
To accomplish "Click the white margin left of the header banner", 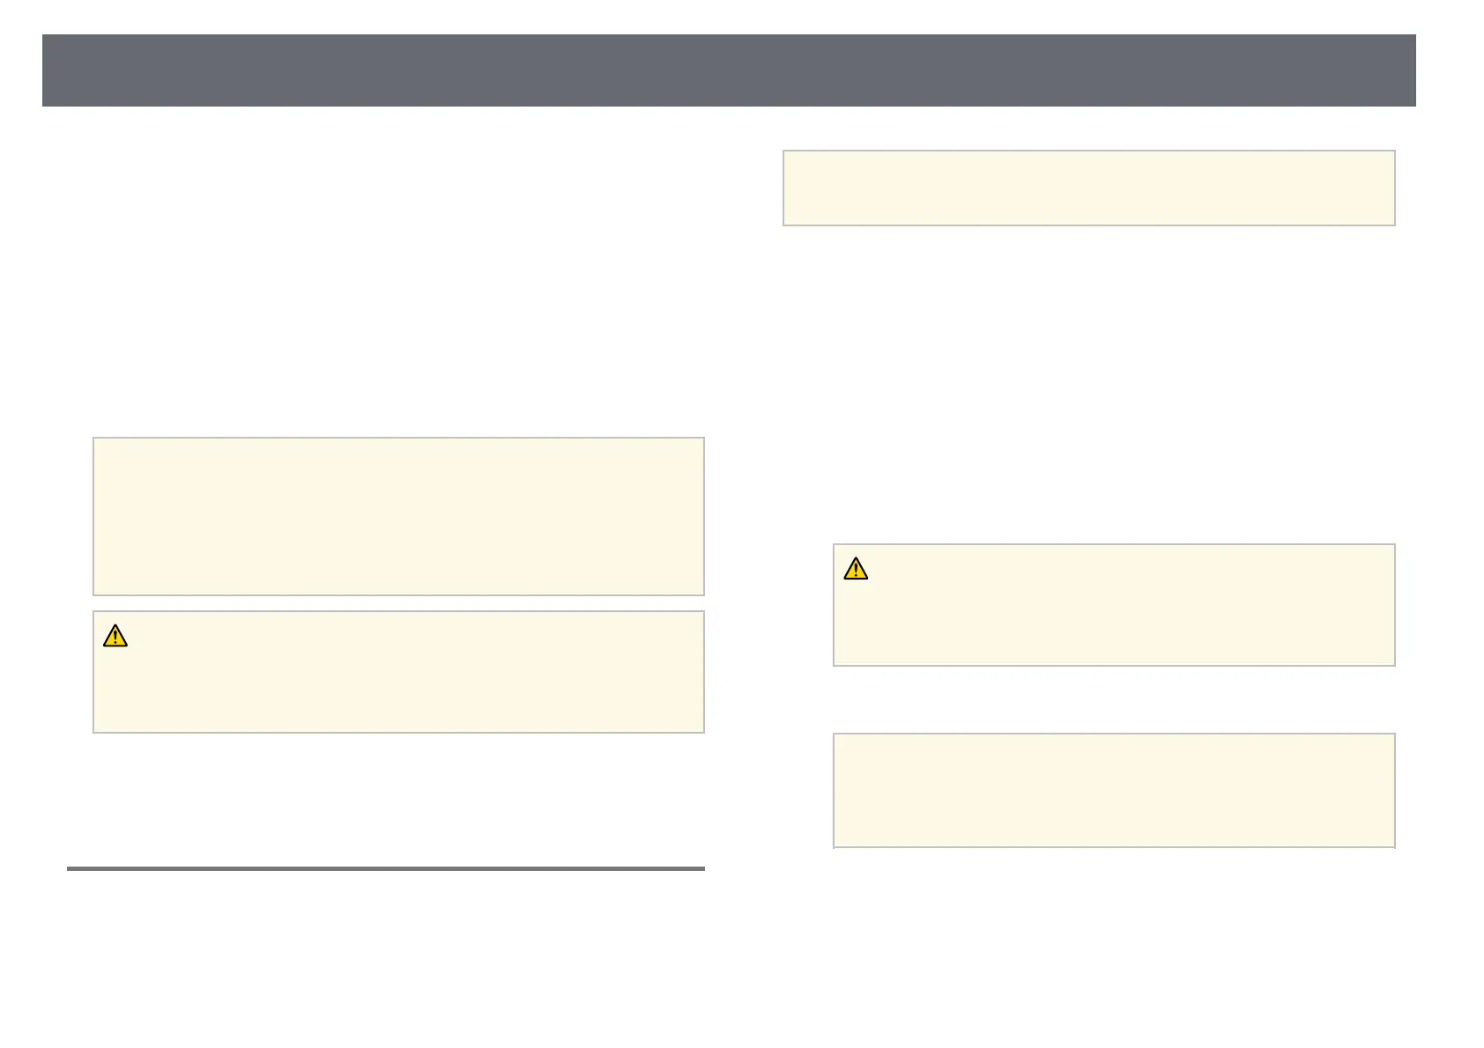I will click(20, 70).
